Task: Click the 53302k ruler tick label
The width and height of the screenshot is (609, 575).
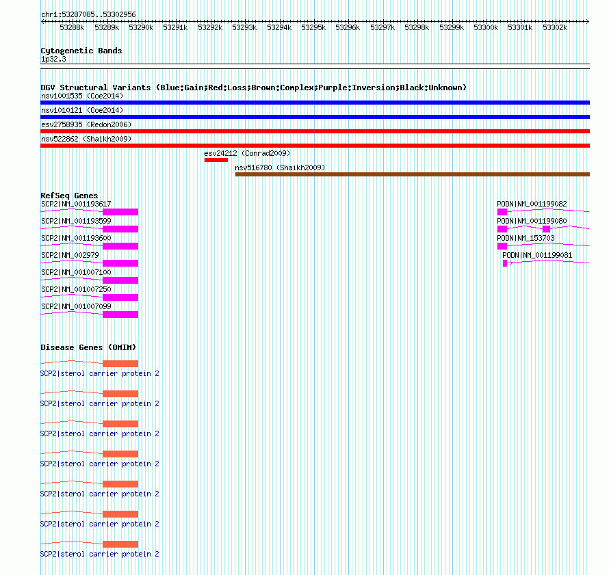Action: pos(555,27)
